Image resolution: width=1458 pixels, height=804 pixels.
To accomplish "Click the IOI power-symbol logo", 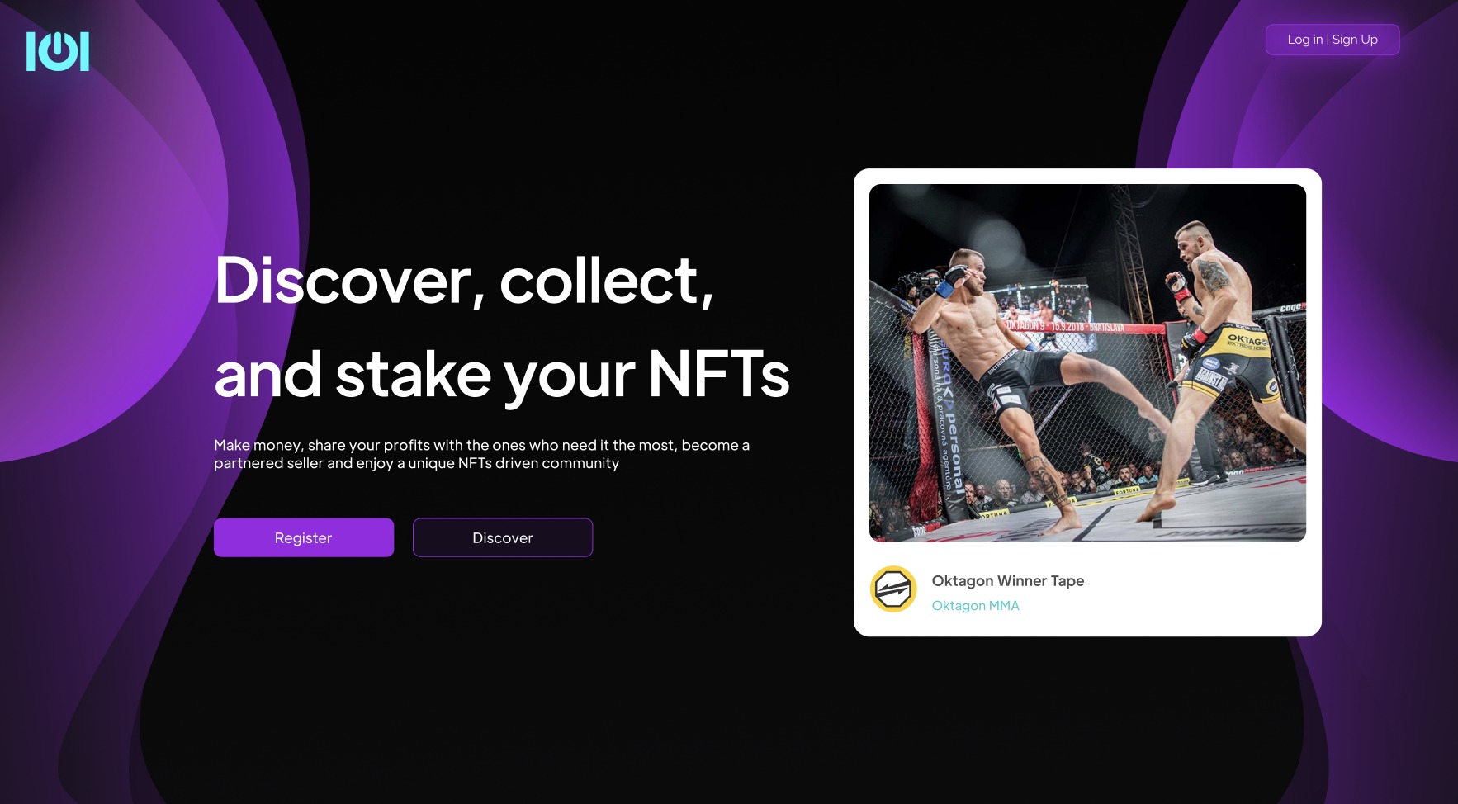I will point(57,51).
